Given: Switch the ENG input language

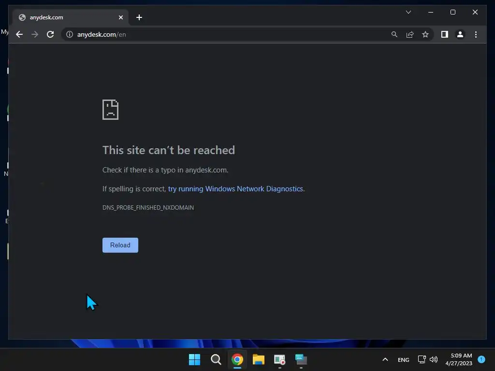Looking at the screenshot, I should point(404,359).
